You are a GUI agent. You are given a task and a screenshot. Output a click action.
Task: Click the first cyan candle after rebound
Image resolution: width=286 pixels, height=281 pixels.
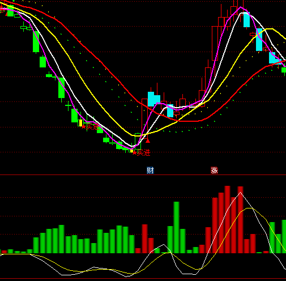click(x=151, y=99)
